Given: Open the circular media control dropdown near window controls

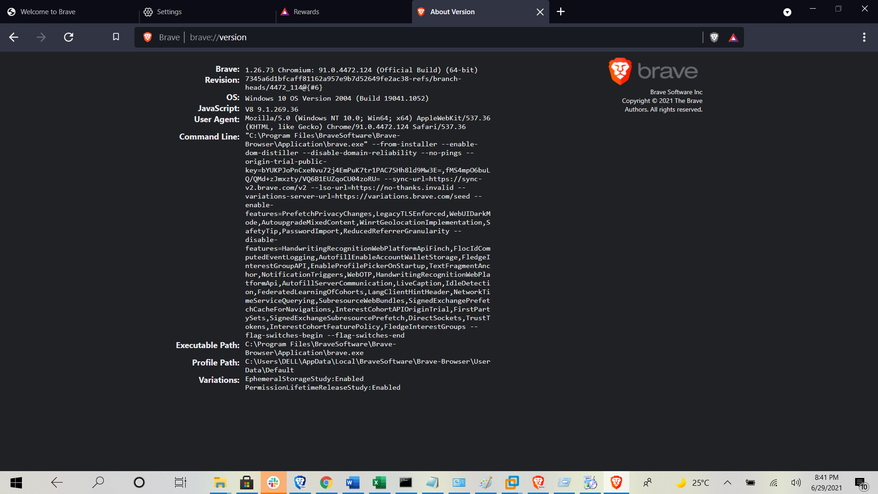Looking at the screenshot, I should coord(787,12).
